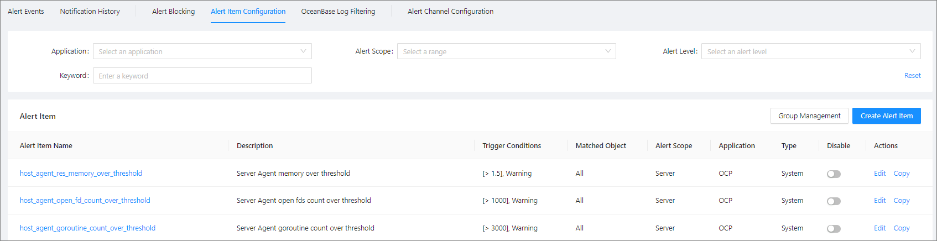
Task: Toggle disable switch for host_agent_goroutine_count_over_threshold
Action: [834, 229]
